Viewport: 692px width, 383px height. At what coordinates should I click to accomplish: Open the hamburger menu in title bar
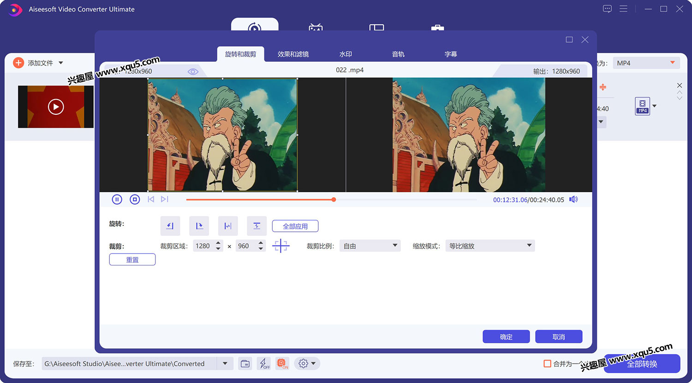pos(623,9)
